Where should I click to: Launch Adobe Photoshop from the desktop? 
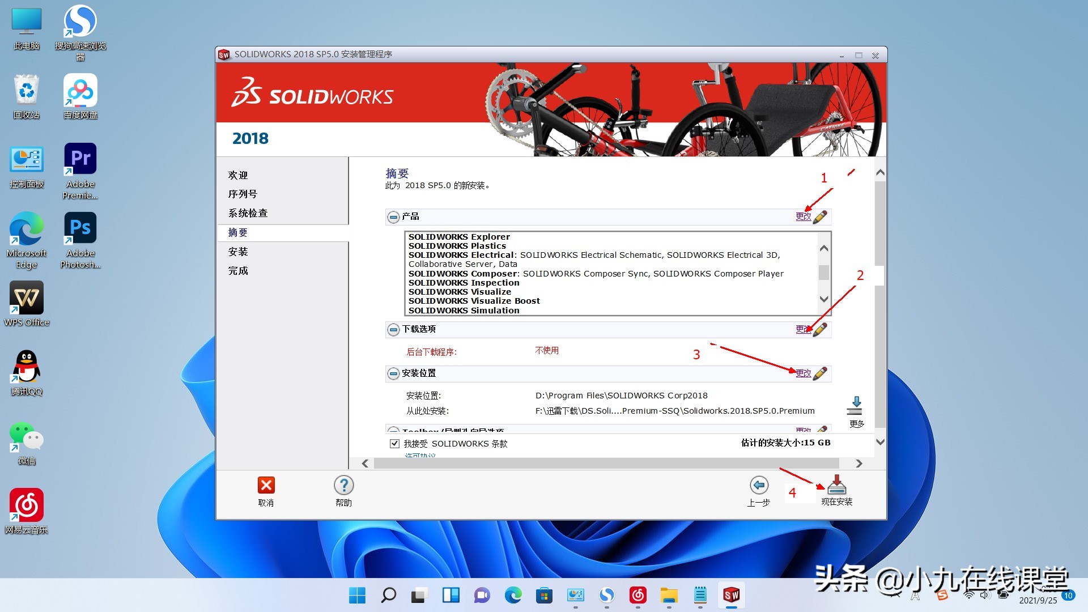80,227
